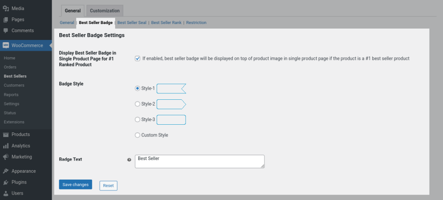Click the Badge Text input field
Image resolution: width=443 pixels, height=200 pixels.
[x=199, y=161]
